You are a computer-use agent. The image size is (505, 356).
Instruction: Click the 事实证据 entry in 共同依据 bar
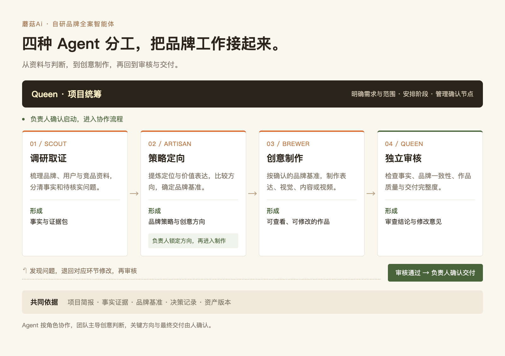click(x=115, y=302)
